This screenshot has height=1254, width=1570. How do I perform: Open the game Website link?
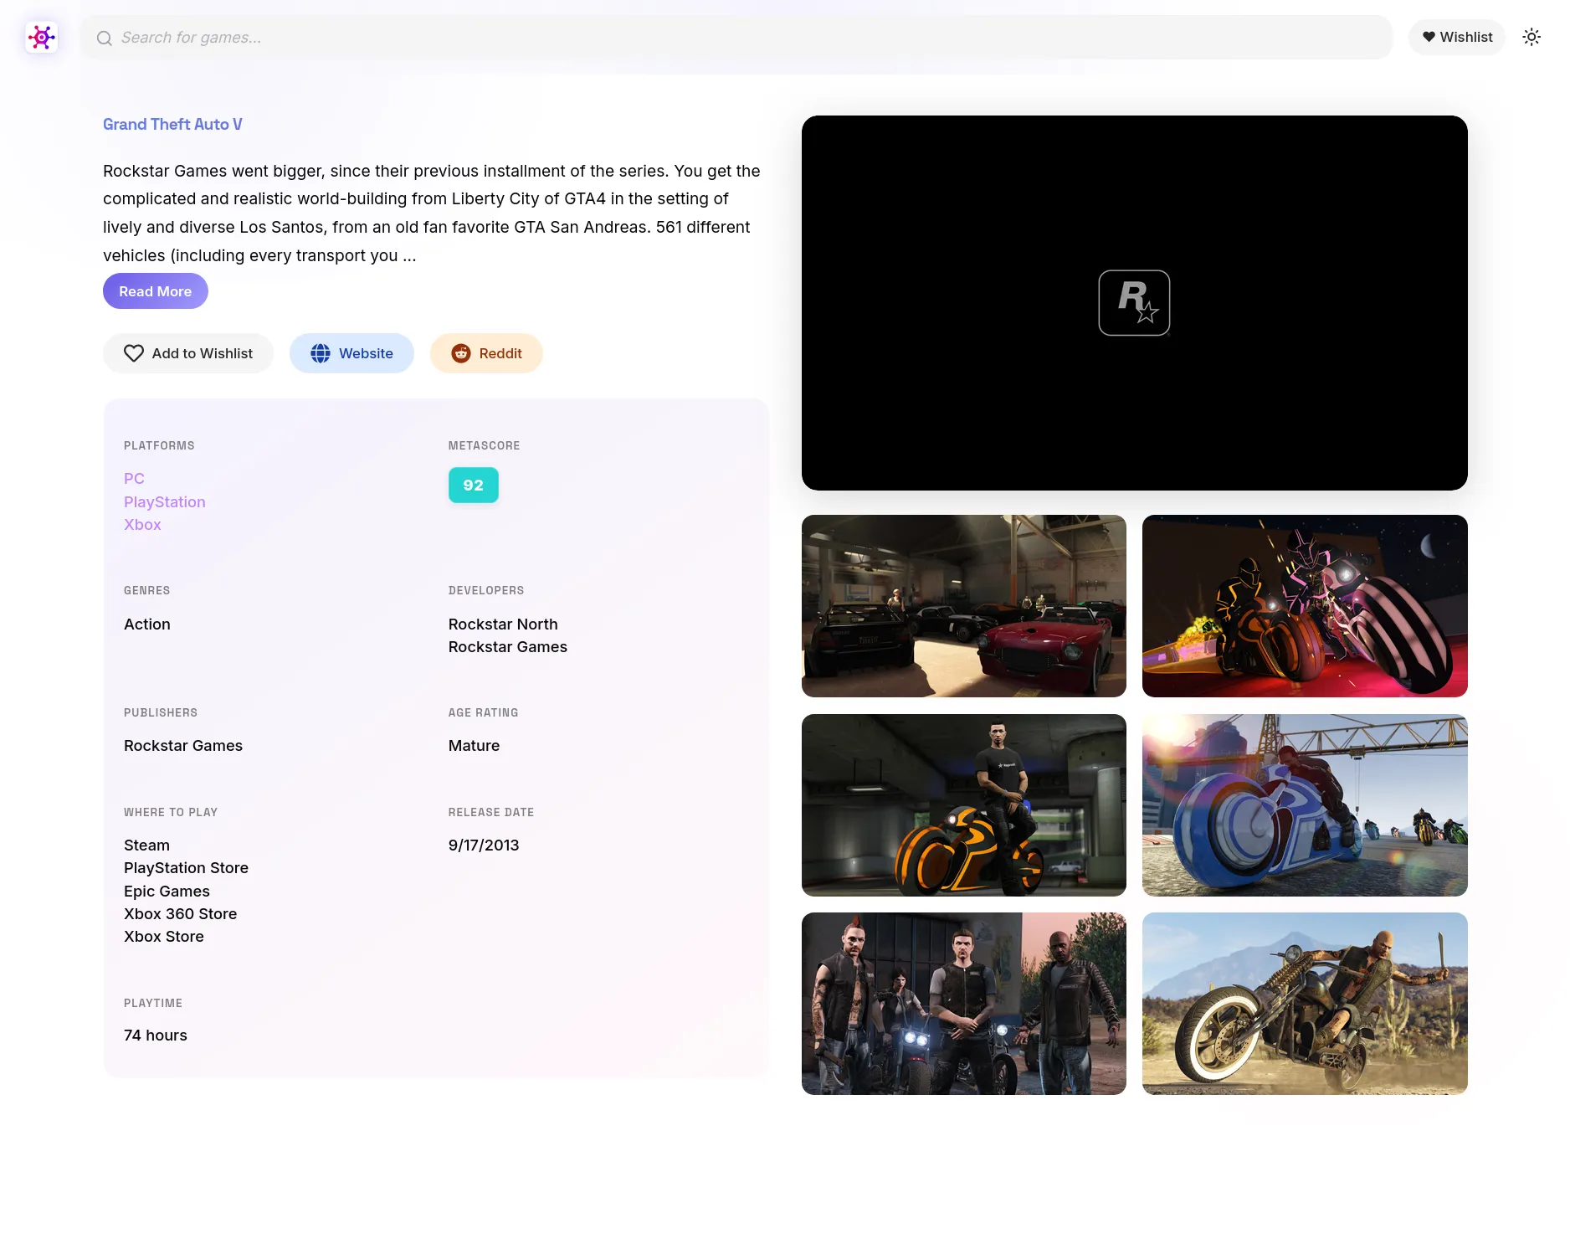pos(351,353)
